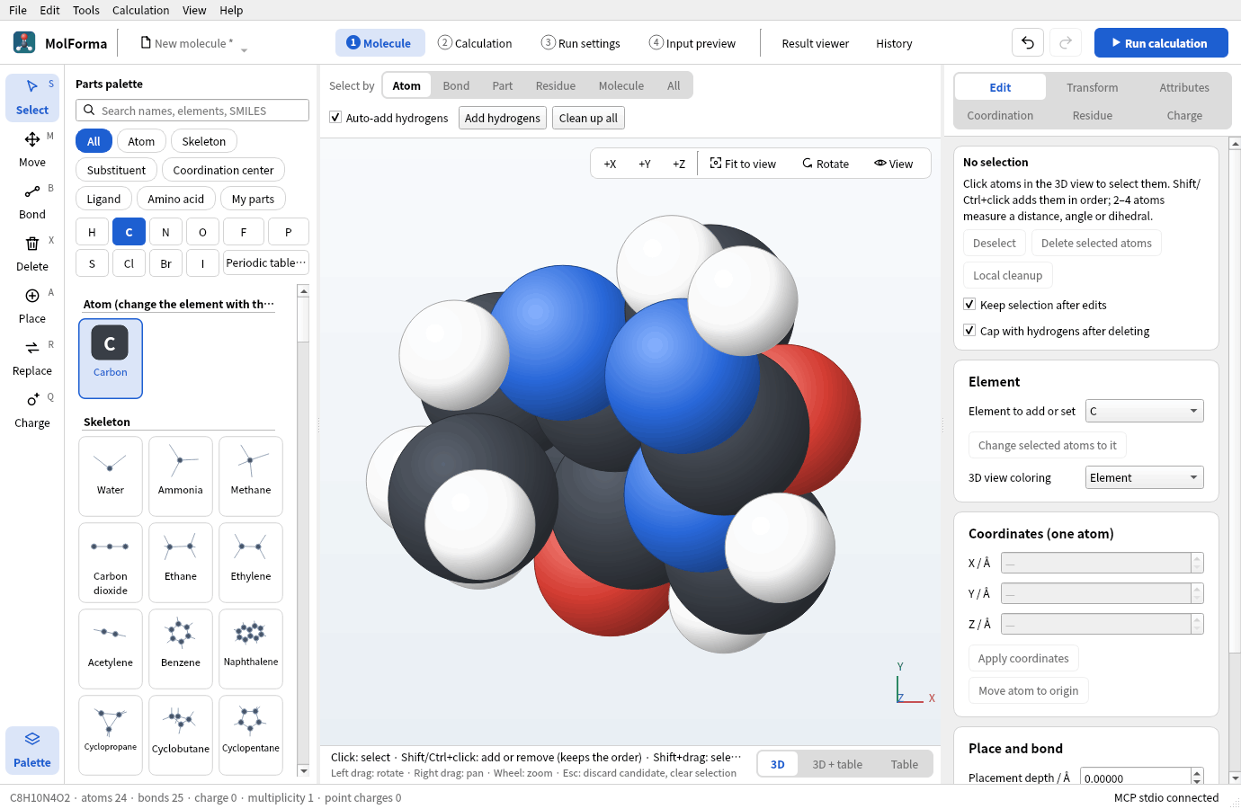Focus the parts palette search field
The image size is (1241, 809).
[192, 111]
